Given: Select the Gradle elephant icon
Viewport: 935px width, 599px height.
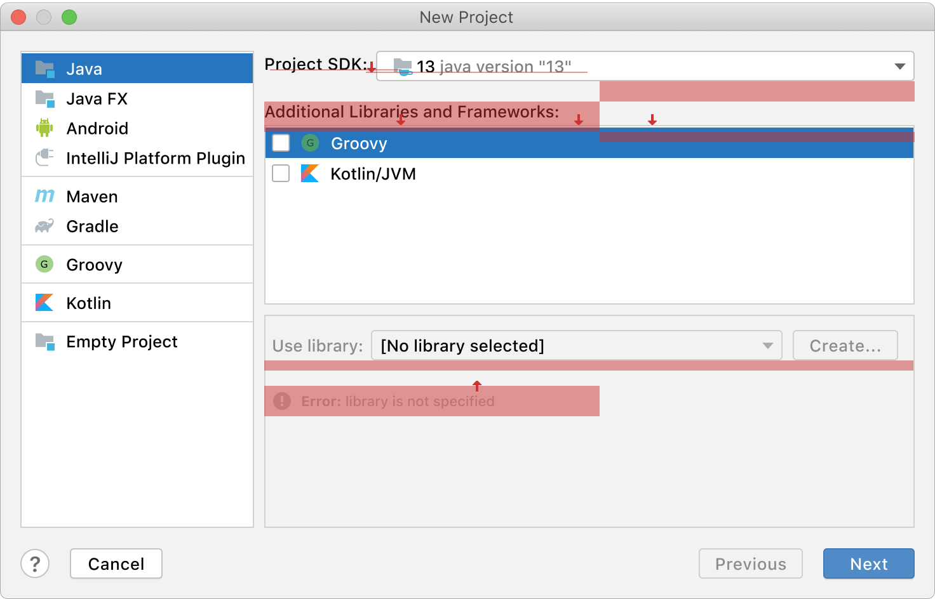Looking at the screenshot, I should [x=44, y=226].
